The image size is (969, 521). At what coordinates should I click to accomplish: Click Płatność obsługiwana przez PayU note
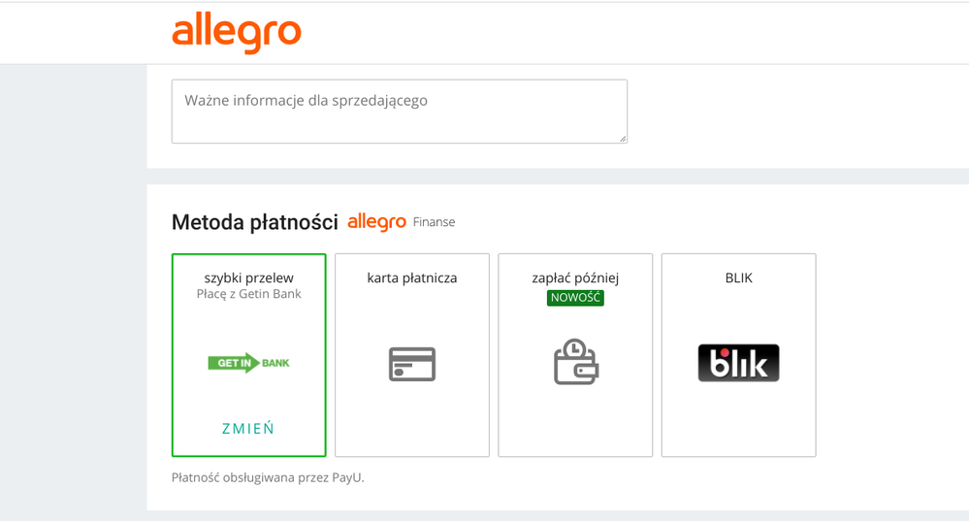(268, 477)
